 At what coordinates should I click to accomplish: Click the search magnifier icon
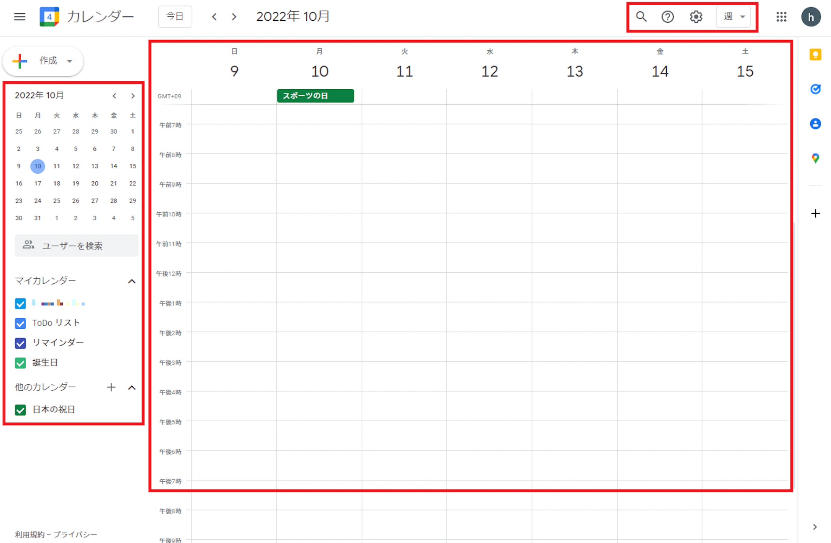point(641,17)
